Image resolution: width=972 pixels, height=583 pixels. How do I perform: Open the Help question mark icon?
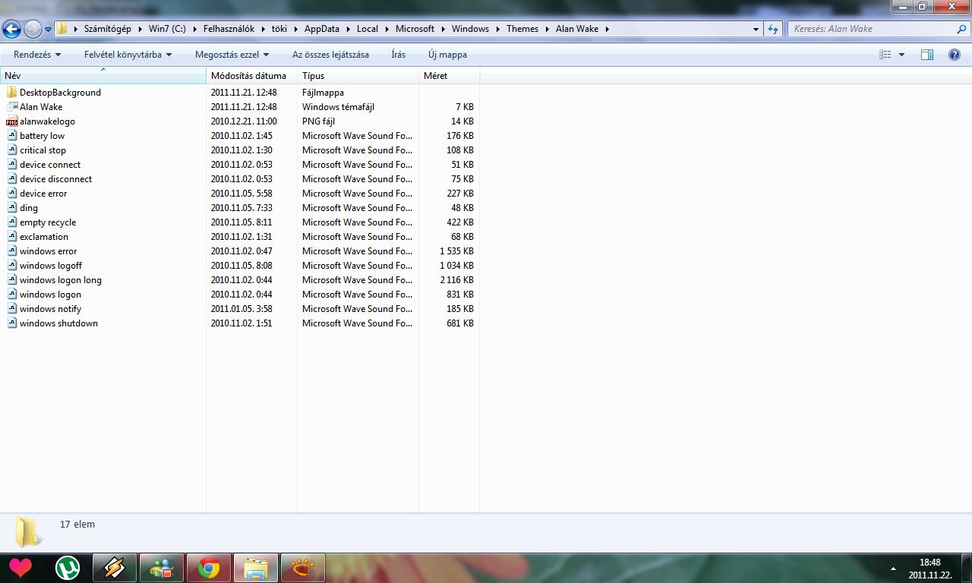[x=955, y=55]
